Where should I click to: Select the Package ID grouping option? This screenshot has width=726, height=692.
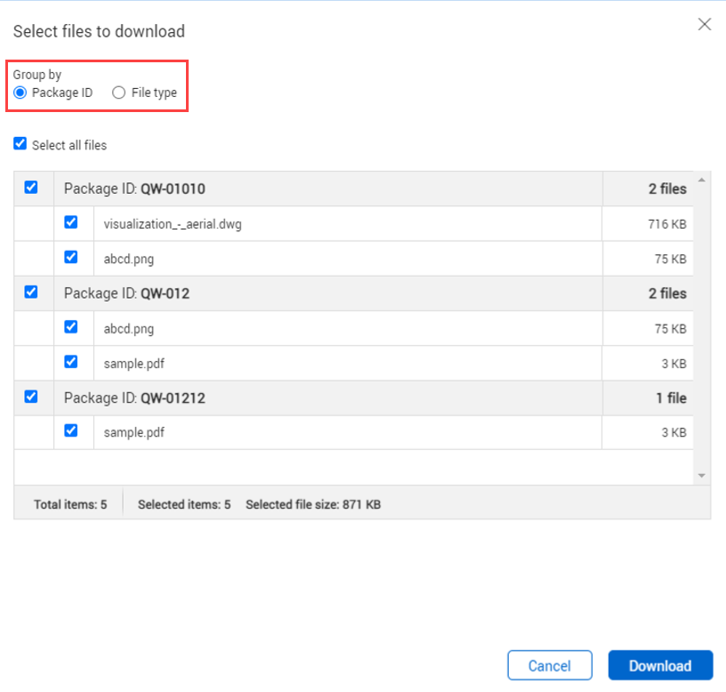pyautogui.click(x=20, y=93)
